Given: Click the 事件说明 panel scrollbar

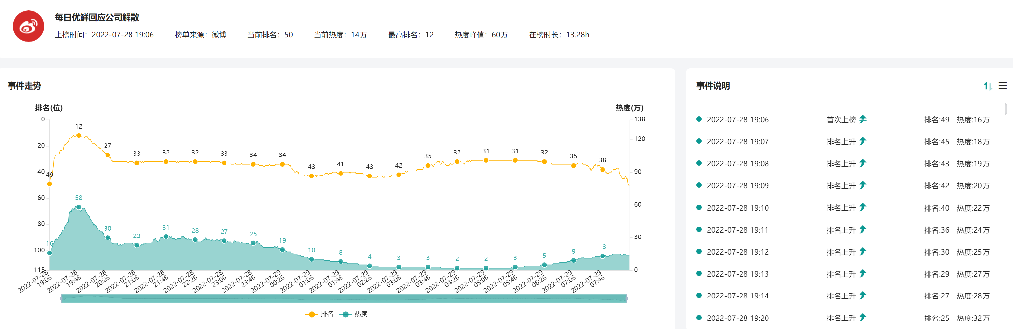Looking at the screenshot, I should point(1005,109).
